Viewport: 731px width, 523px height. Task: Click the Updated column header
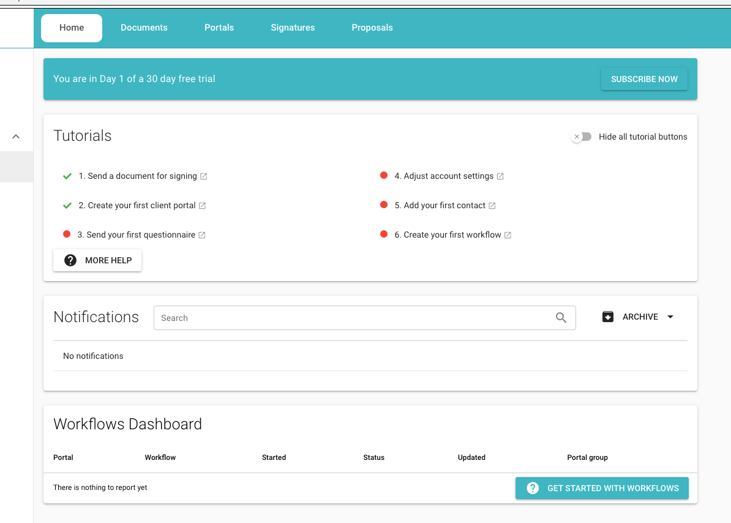471,457
